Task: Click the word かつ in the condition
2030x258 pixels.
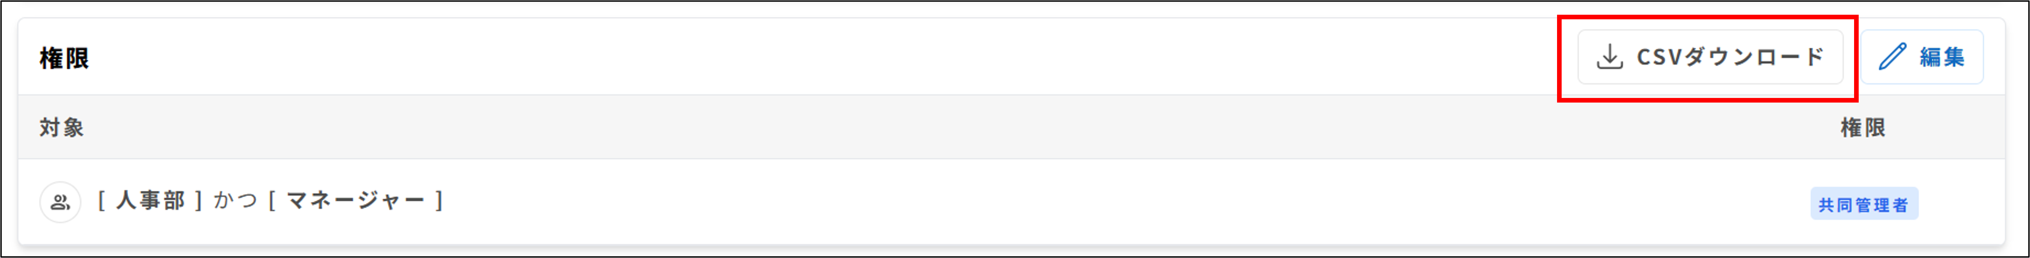Action: tap(235, 201)
